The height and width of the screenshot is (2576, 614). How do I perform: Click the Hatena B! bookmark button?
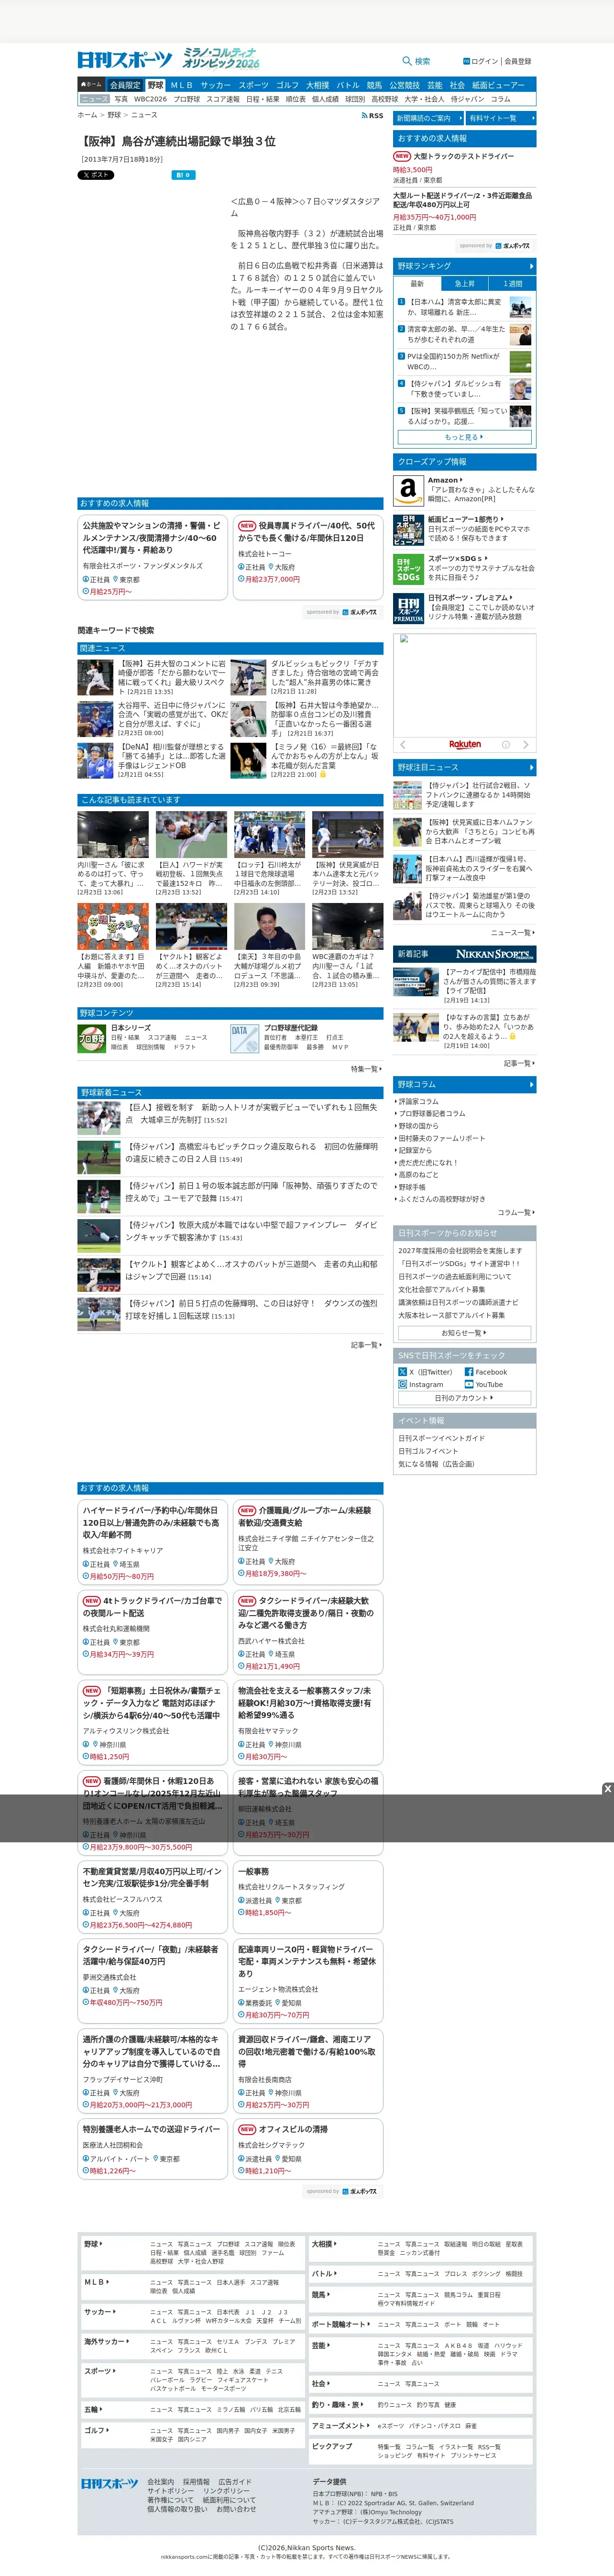click(184, 175)
